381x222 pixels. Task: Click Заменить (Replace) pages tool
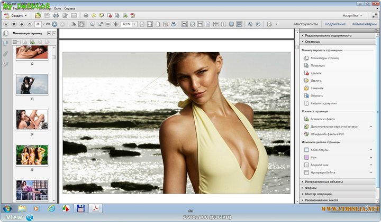pos(316,88)
